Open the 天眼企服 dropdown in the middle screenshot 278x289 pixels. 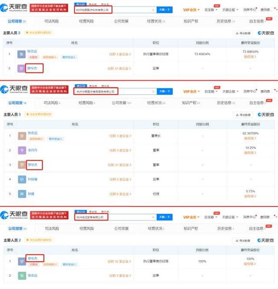230,91
